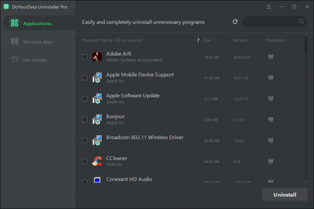The width and height of the screenshot is (314, 209).
Task: Click the scrollbar up arrow
Action: click(x=306, y=35)
